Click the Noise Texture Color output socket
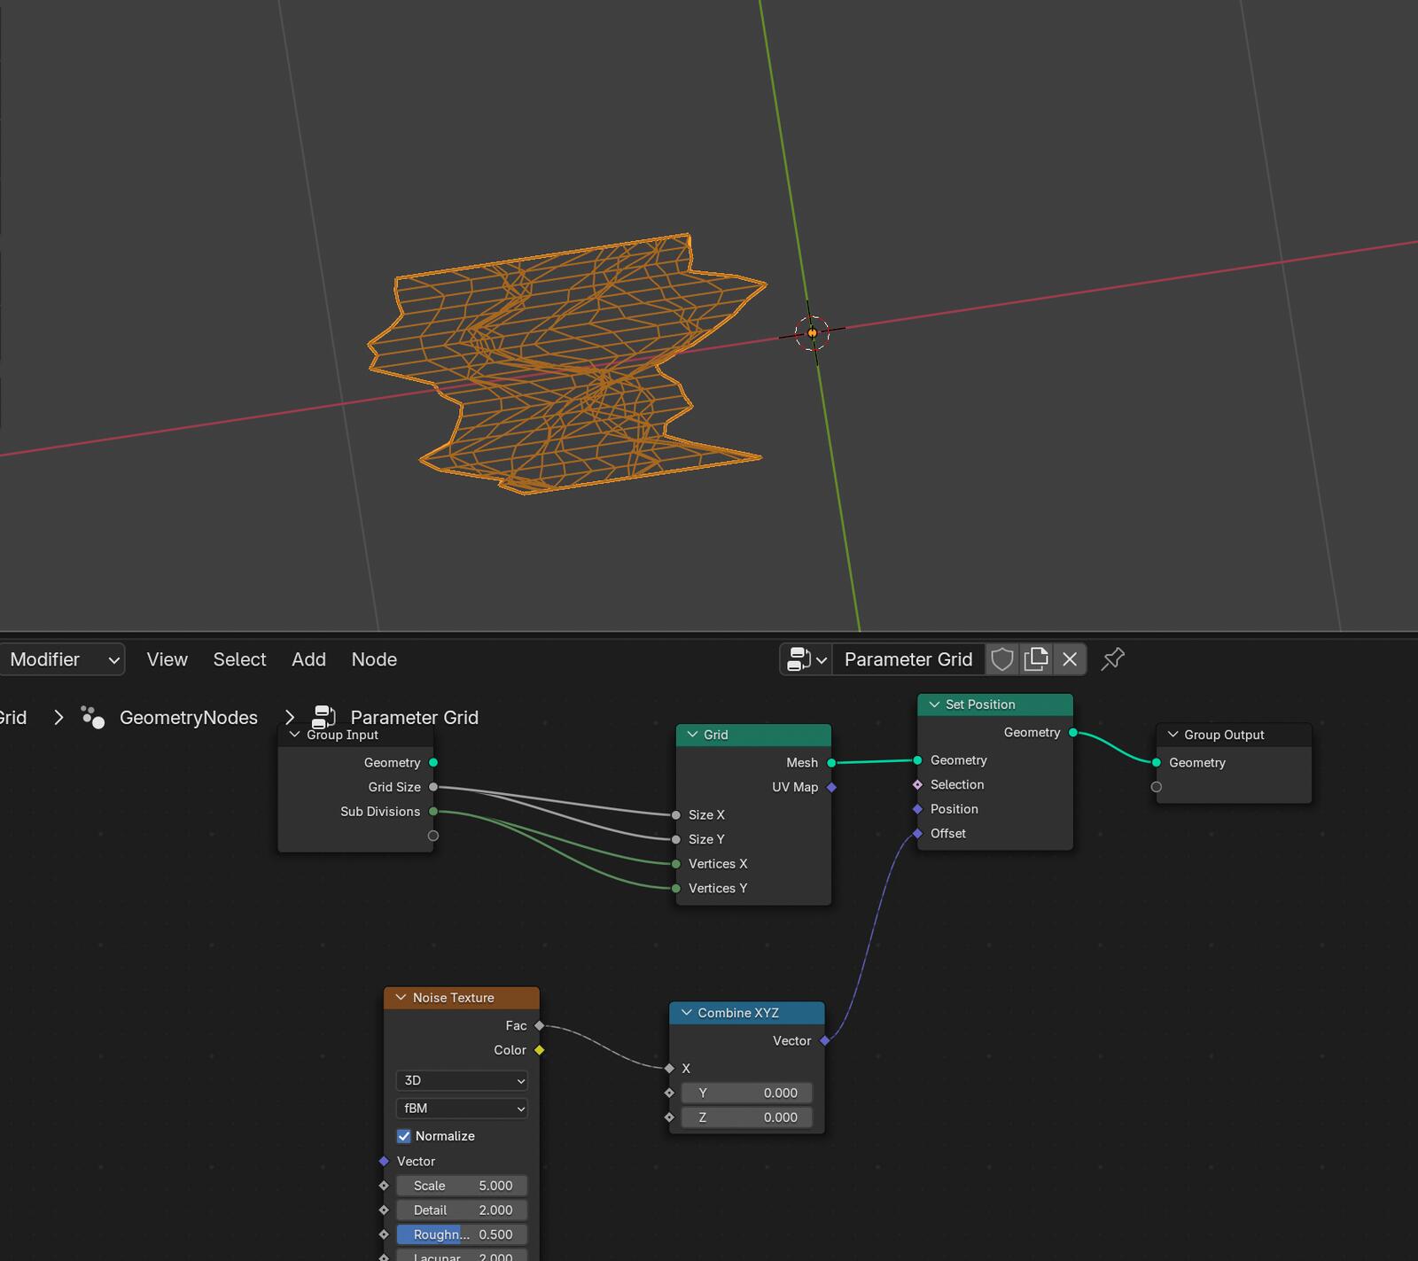Image resolution: width=1418 pixels, height=1261 pixels. pos(539,1050)
